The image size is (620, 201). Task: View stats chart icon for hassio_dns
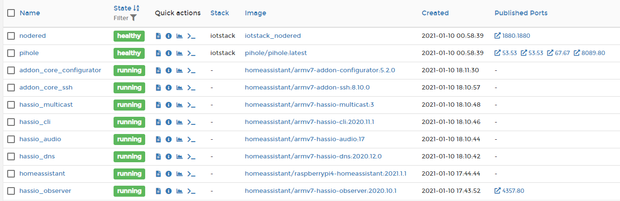pyautogui.click(x=180, y=156)
